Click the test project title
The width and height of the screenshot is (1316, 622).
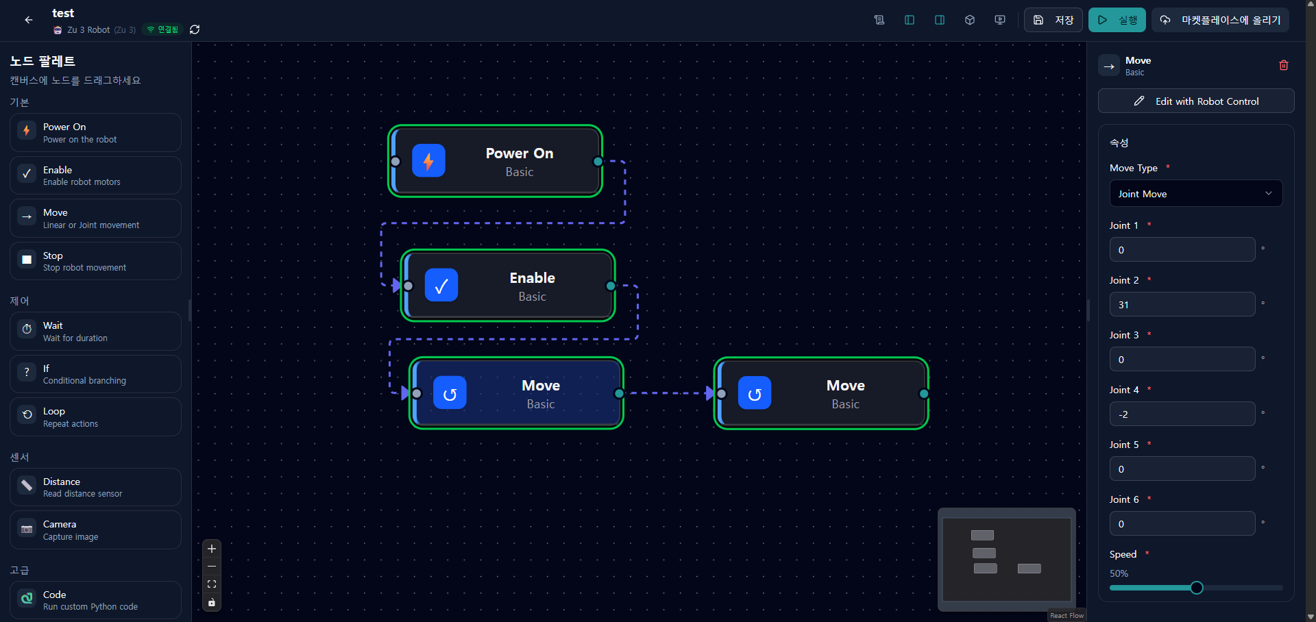pos(63,13)
